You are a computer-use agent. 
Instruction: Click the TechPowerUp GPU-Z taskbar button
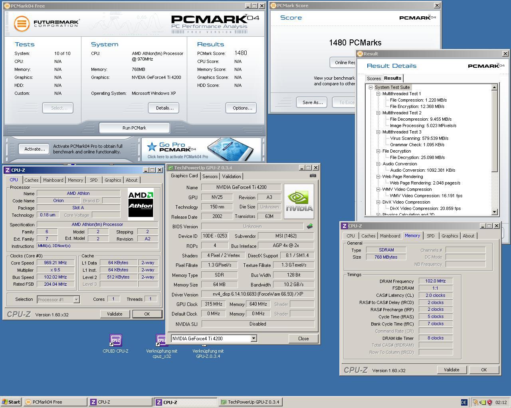[250, 402]
